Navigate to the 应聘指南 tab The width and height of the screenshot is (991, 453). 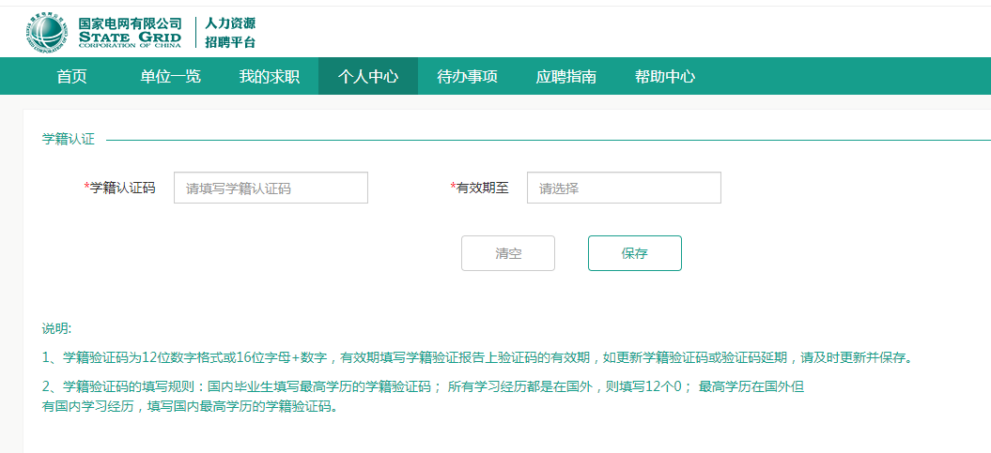(x=565, y=77)
